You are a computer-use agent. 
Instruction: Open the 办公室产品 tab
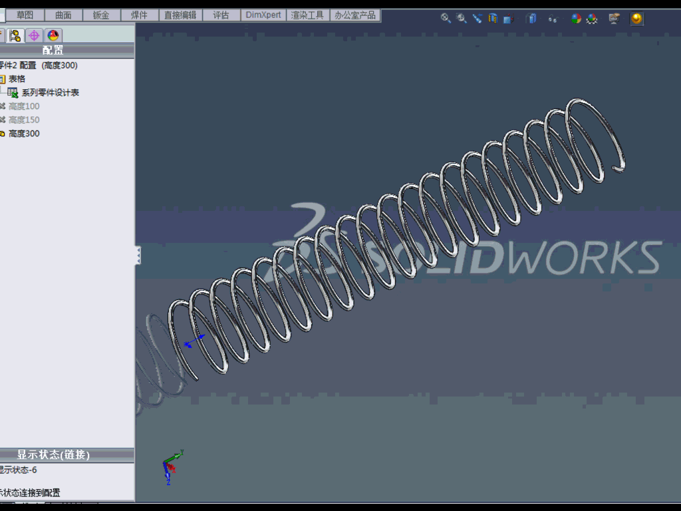point(355,15)
